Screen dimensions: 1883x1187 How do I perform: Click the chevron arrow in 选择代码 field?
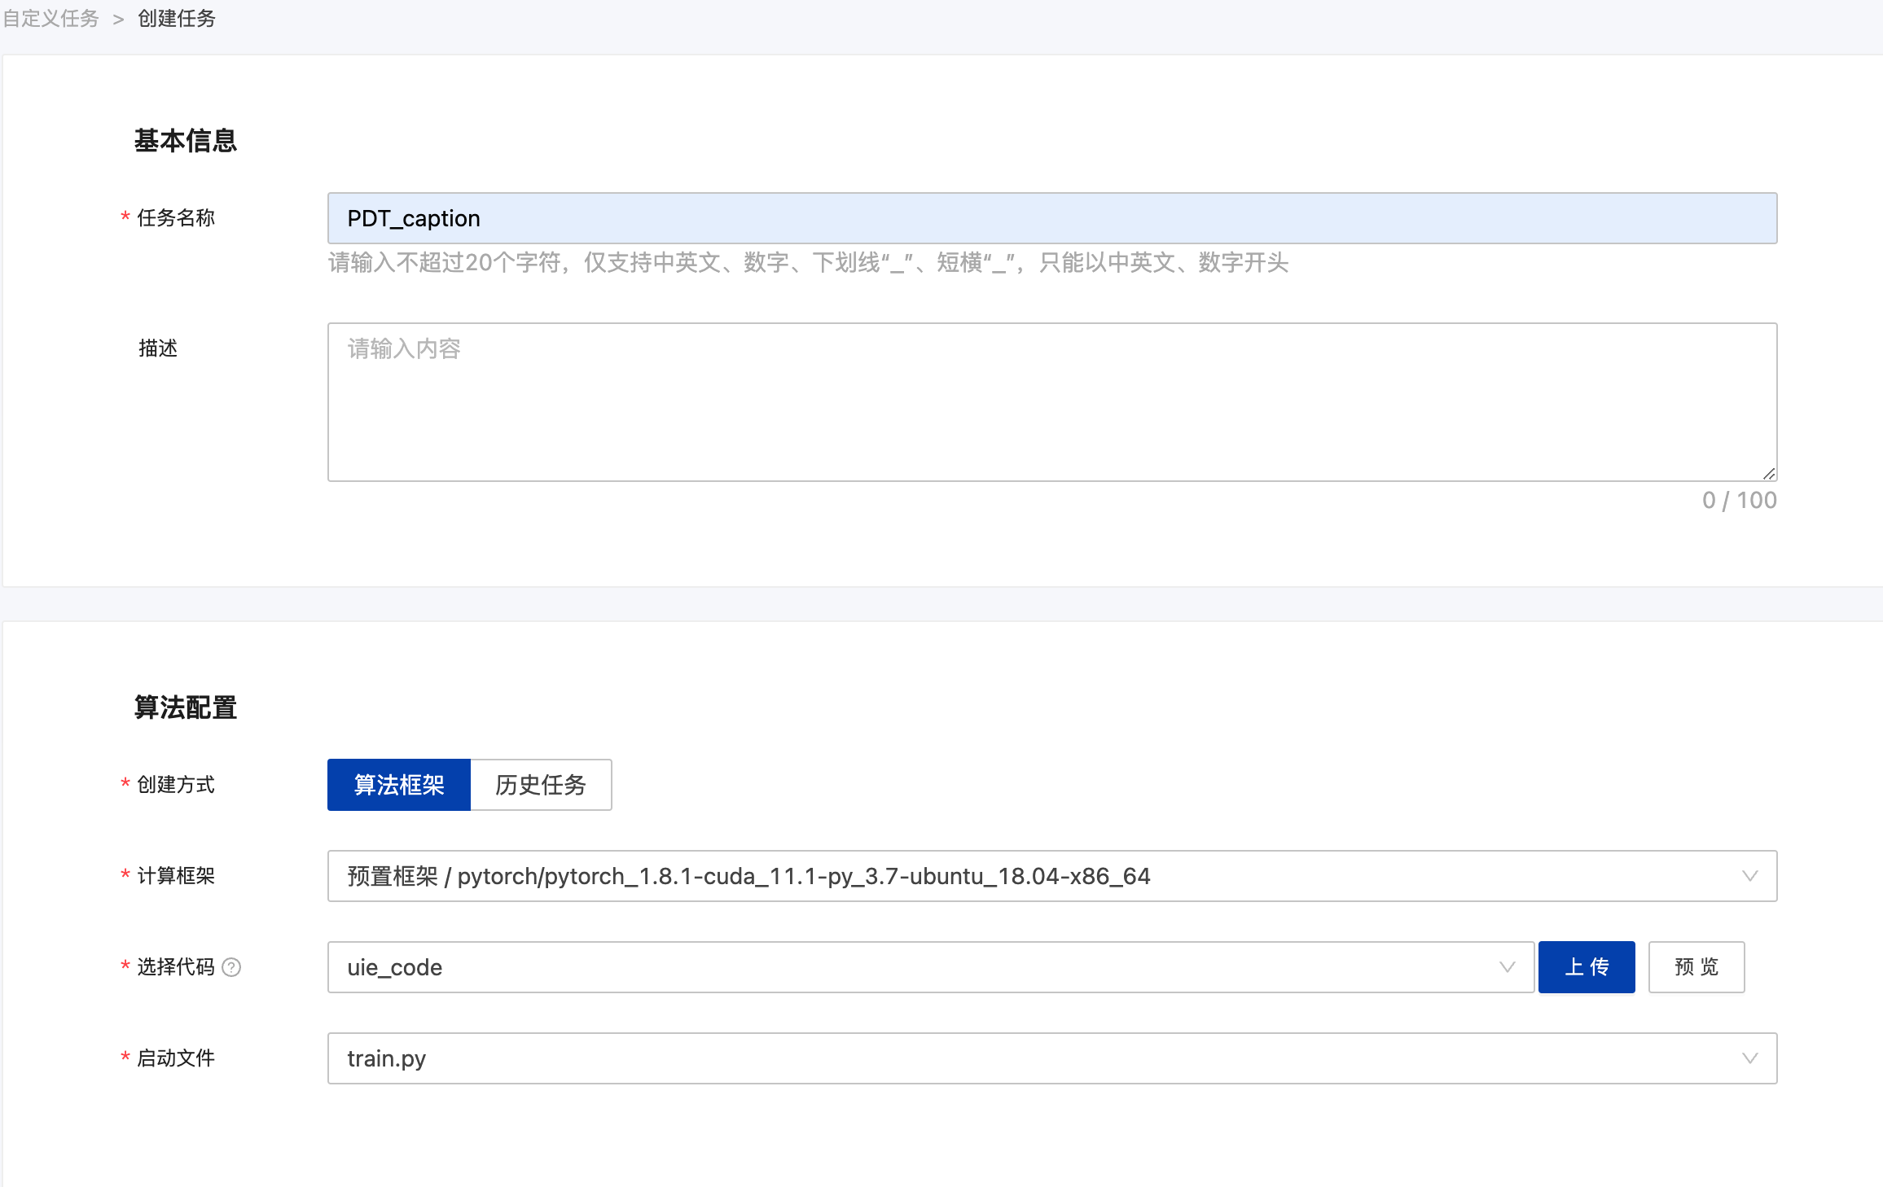[x=1507, y=967]
